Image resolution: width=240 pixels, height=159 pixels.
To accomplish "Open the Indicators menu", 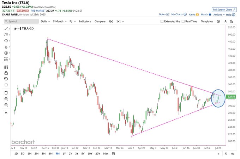I will [85, 22].
